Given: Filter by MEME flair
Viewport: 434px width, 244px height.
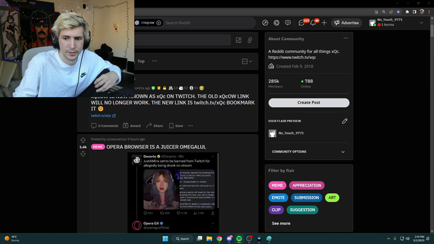Looking at the screenshot, I should tap(277, 185).
